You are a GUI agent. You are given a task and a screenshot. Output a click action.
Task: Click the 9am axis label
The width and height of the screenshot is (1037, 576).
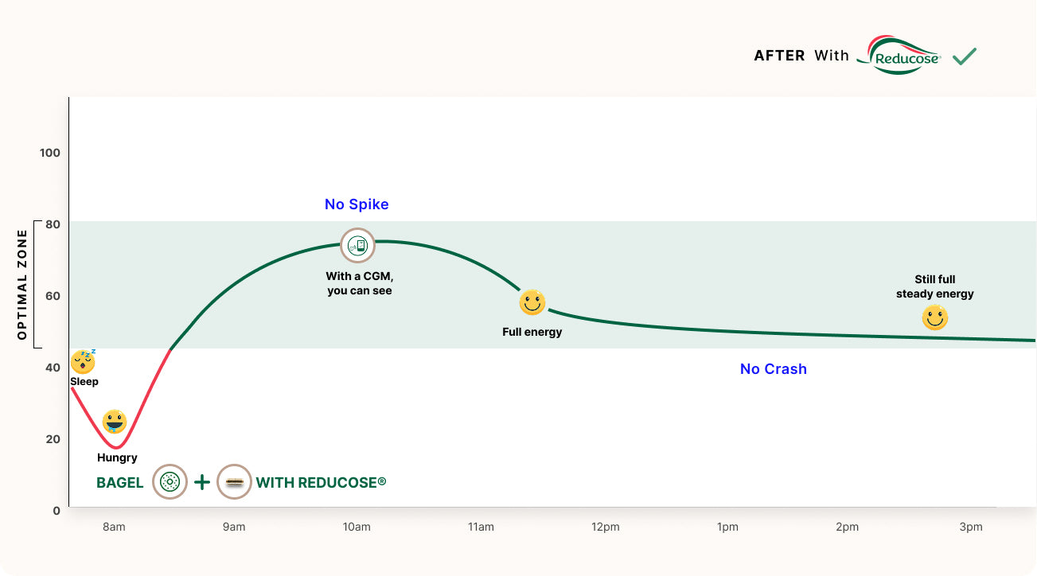pyautogui.click(x=234, y=527)
